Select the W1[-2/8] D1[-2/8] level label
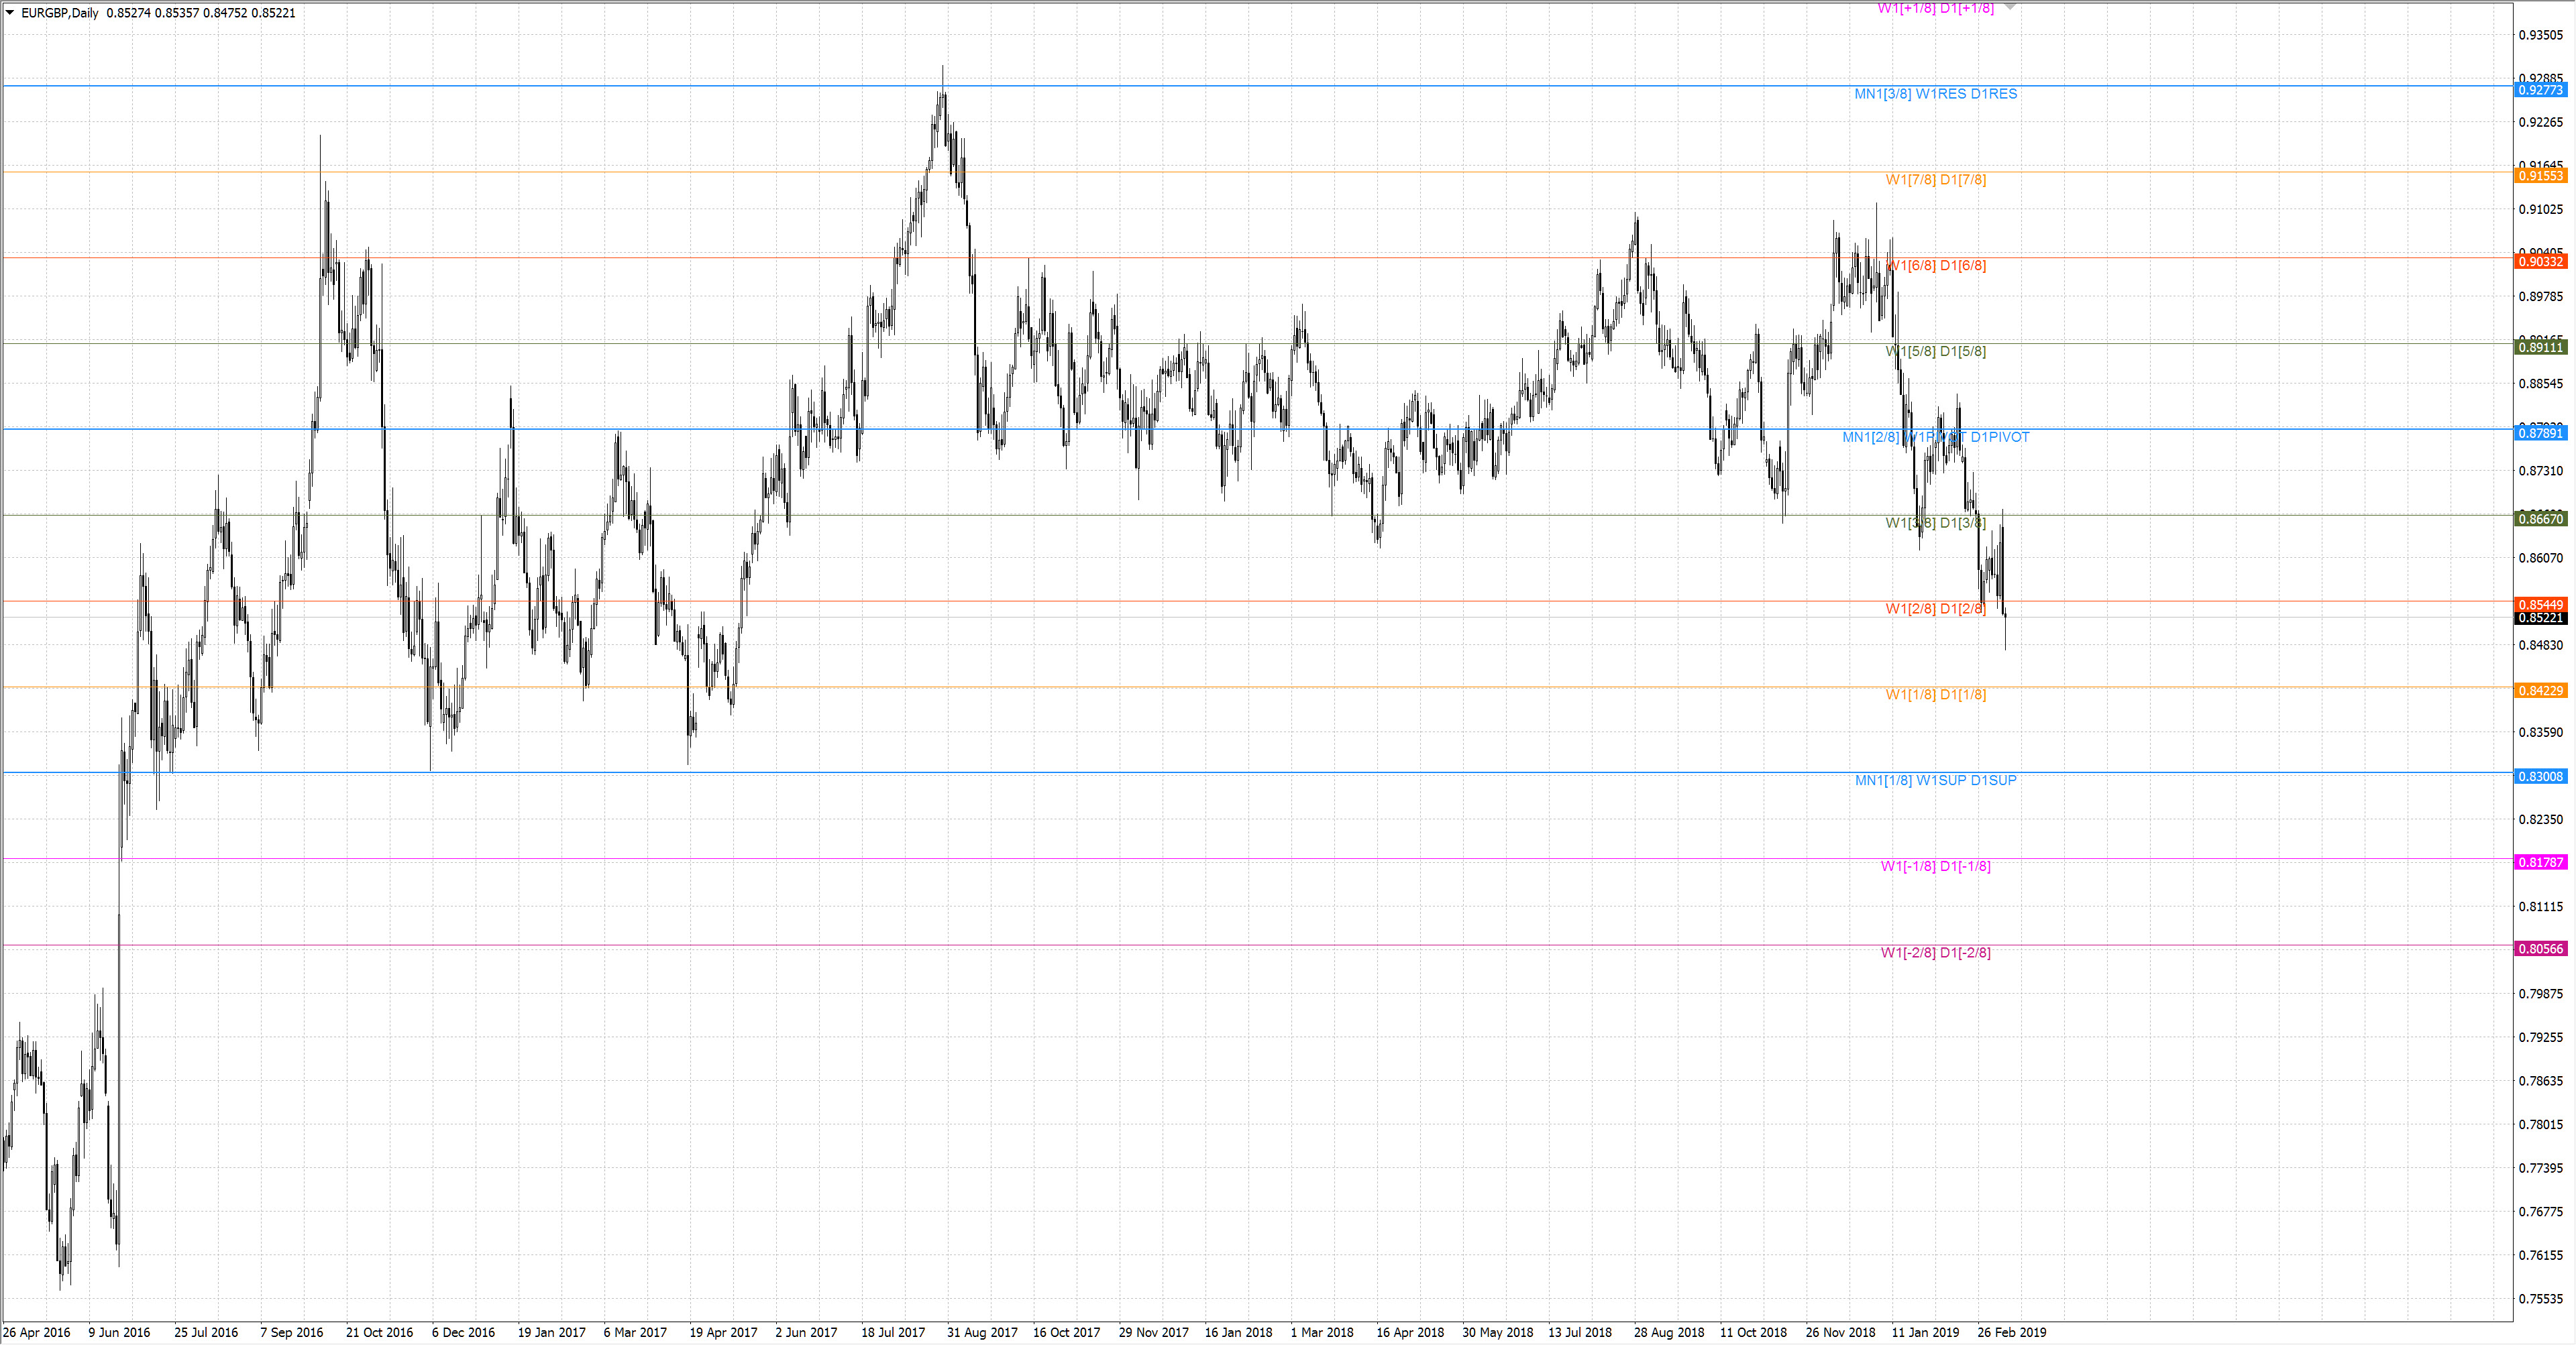Image resolution: width=2576 pixels, height=1345 pixels. pyautogui.click(x=1935, y=952)
